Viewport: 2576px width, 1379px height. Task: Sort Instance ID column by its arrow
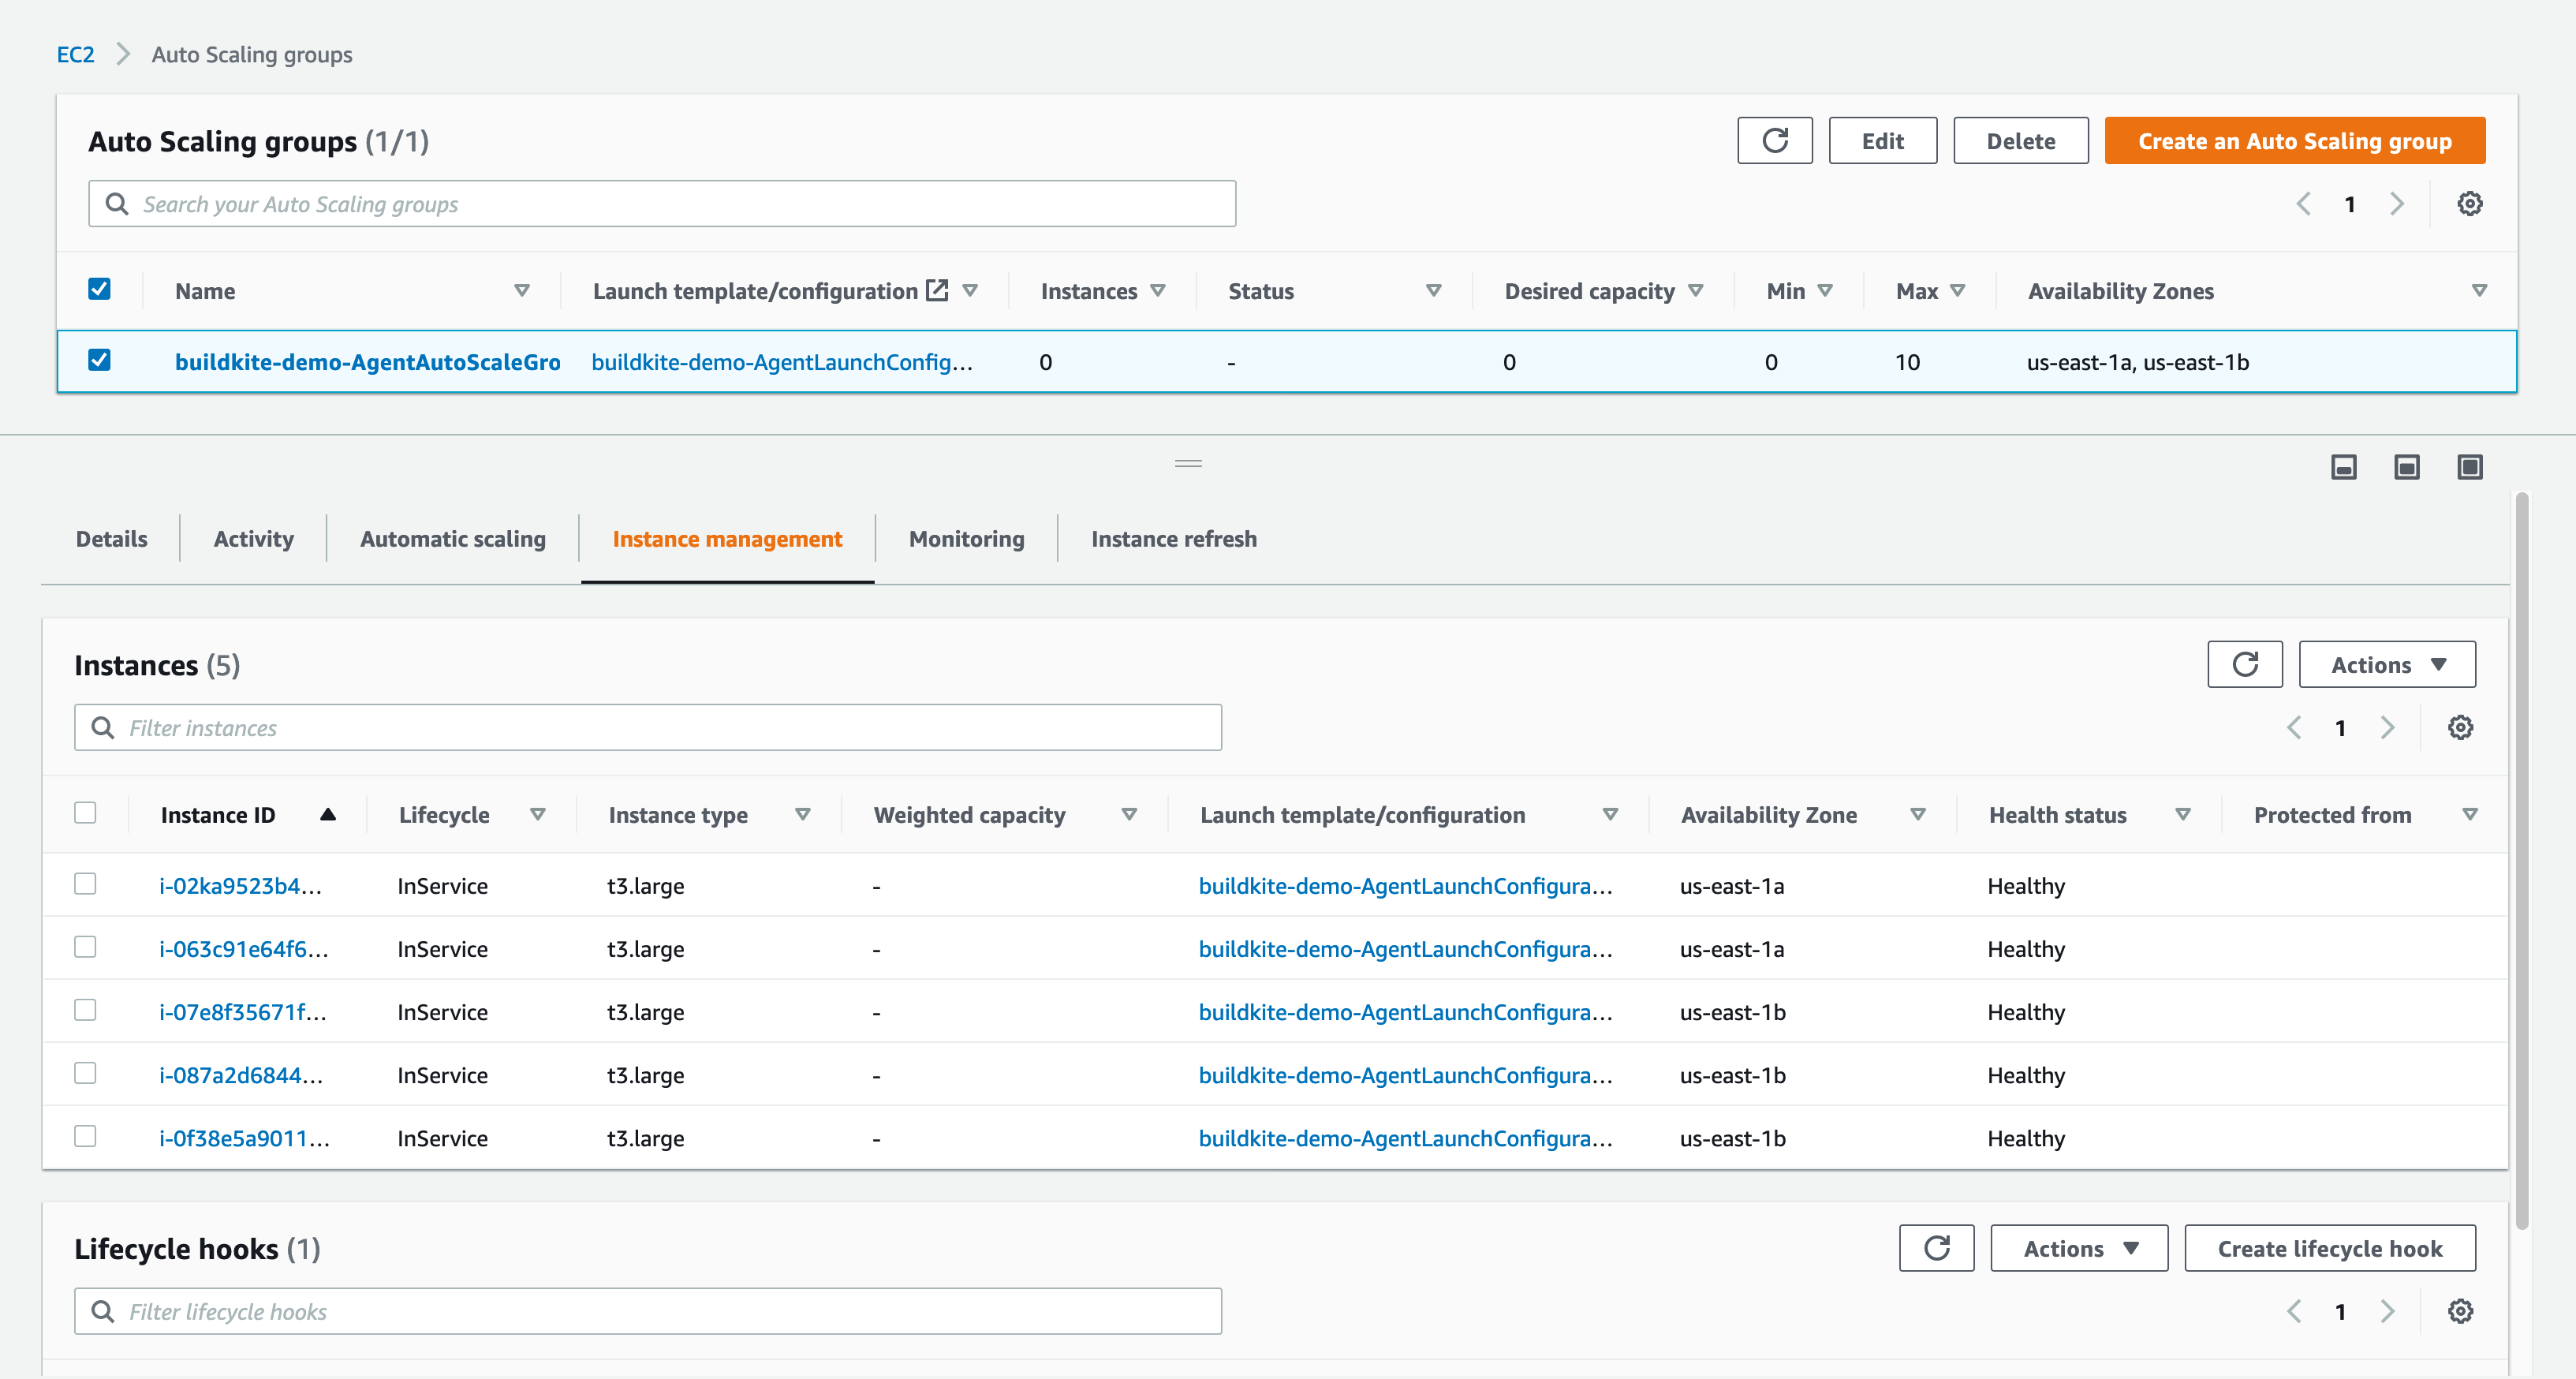click(x=329, y=814)
